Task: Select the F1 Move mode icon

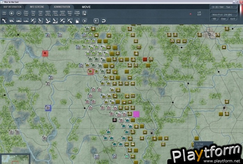Action: pyautogui.click(x=4, y=21)
